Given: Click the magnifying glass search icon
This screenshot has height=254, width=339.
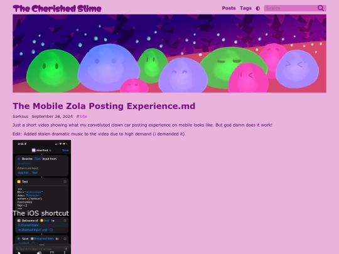Looking at the screenshot, I should coord(321,8).
